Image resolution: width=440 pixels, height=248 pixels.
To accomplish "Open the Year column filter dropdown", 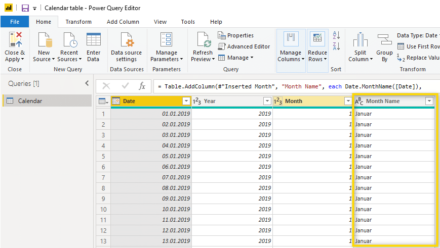I will click(267, 101).
